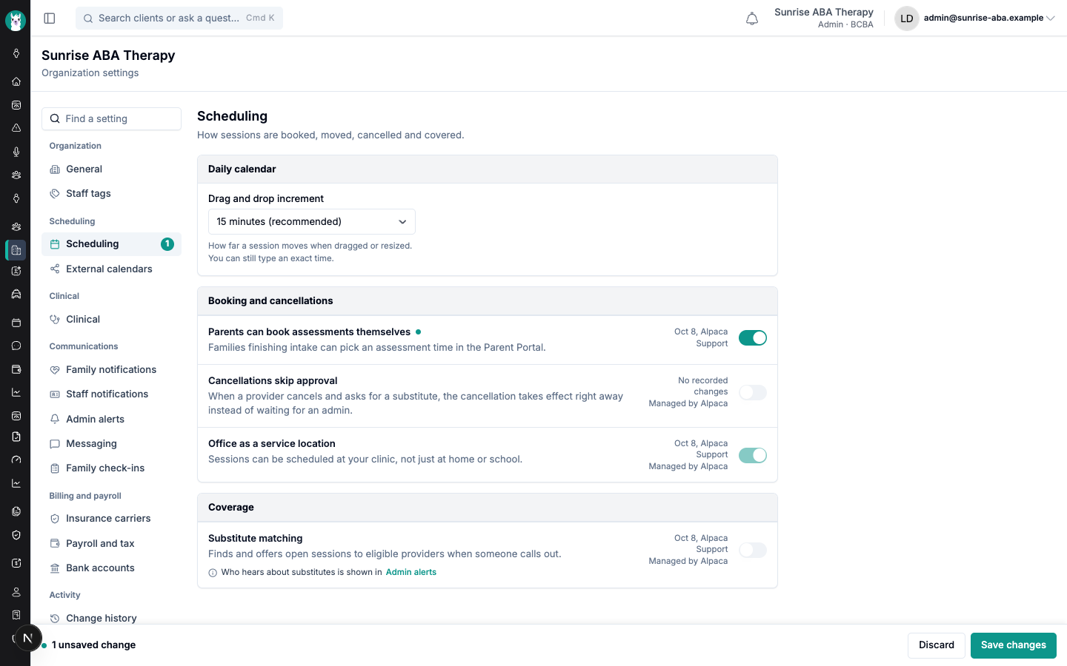Image resolution: width=1067 pixels, height=666 pixels.
Task: Open the receipt icon in the left rail
Action: coord(16,615)
